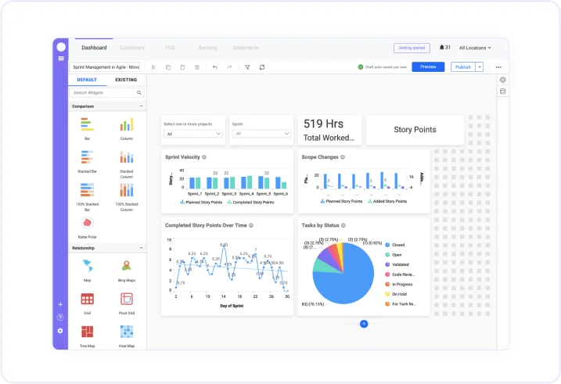Click info icon next to Scope Changes
Screen dimensions: 561x384
point(343,157)
